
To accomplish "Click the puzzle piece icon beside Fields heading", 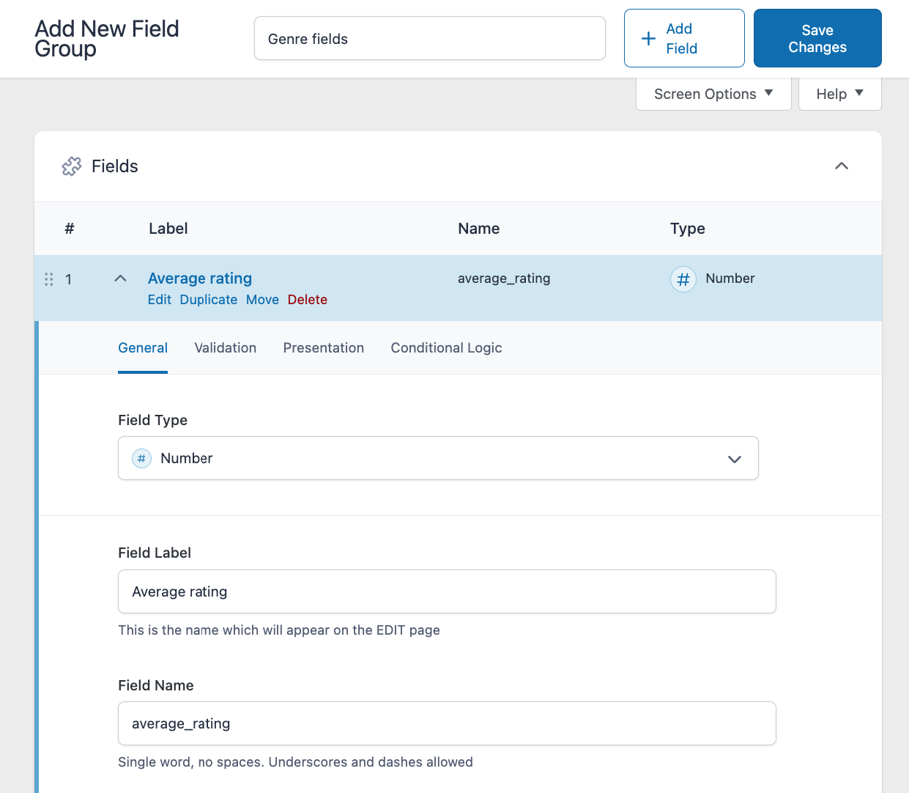I will pyautogui.click(x=71, y=166).
